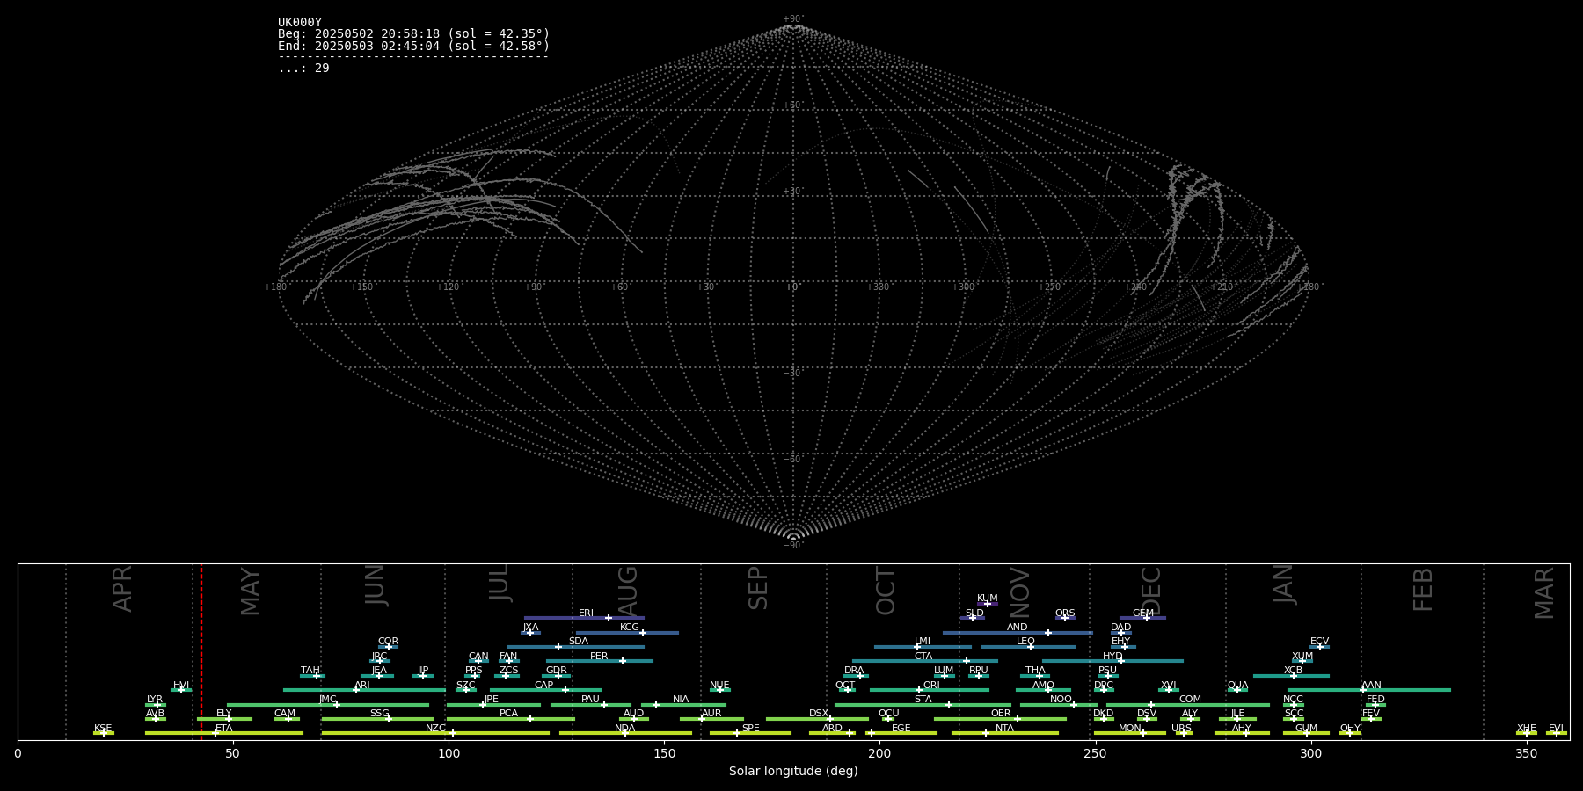Click the JAN month label

pos(1284,584)
